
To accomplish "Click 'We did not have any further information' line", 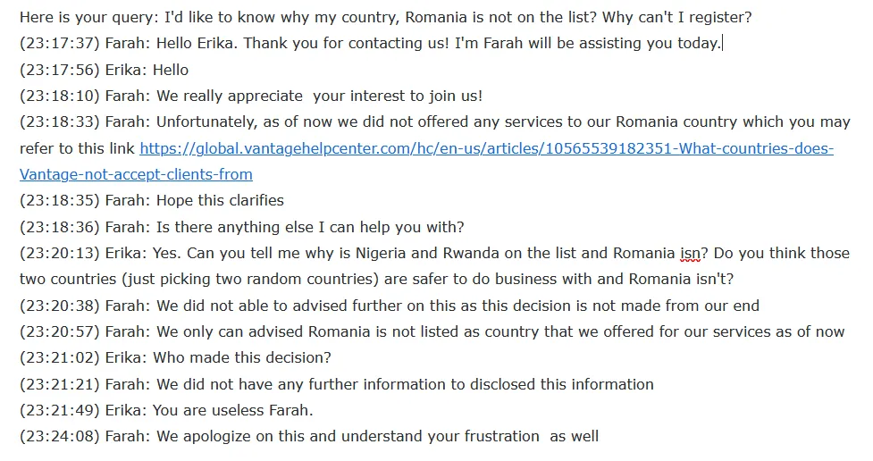I will pyautogui.click(x=336, y=384).
